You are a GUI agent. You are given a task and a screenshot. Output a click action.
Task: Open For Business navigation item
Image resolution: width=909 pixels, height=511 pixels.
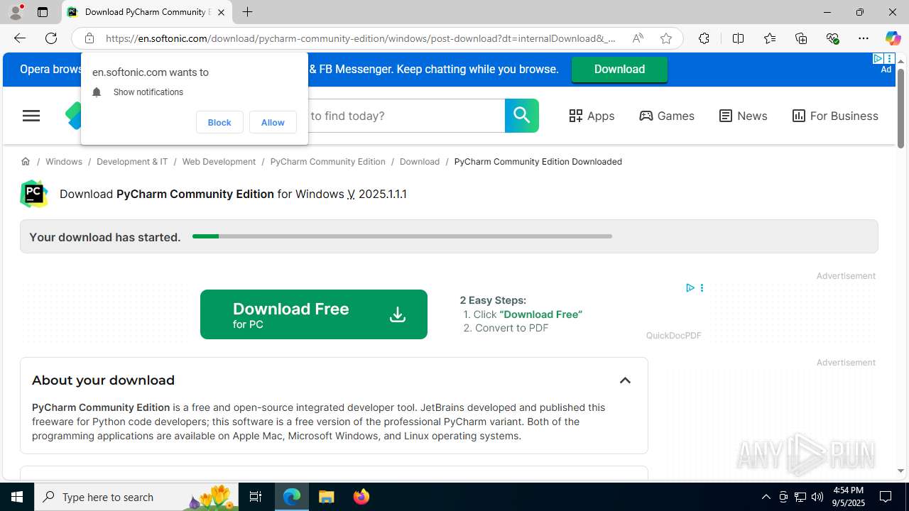(x=835, y=116)
